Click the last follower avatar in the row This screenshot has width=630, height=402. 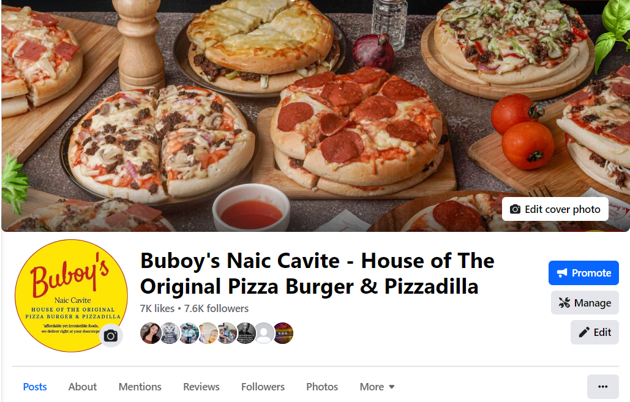(x=283, y=333)
